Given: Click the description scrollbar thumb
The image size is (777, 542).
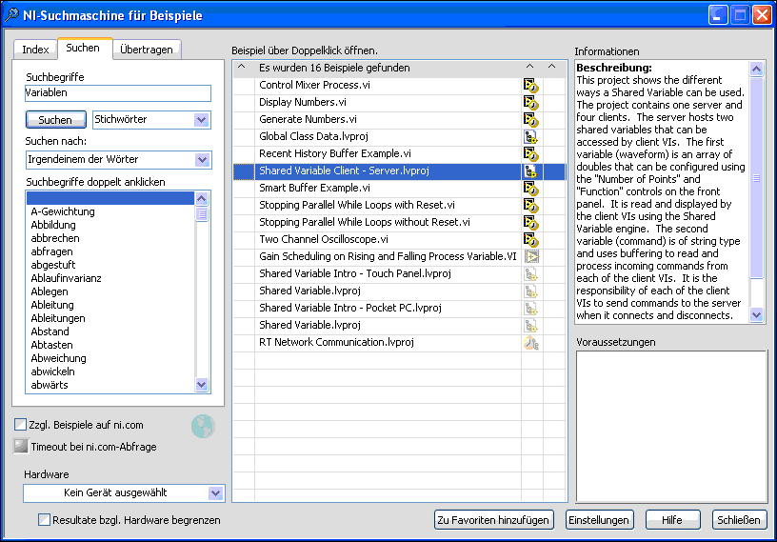Looking at the screenshot, I should point(756,177).
